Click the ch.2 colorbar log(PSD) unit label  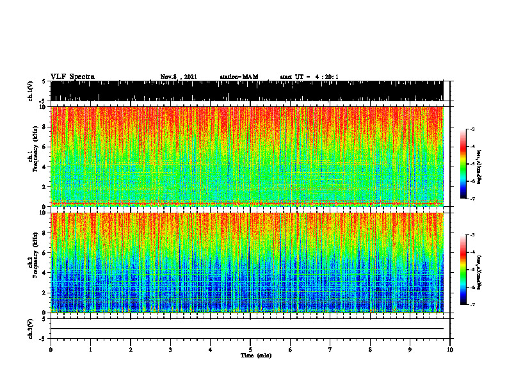tap(479, 272)
